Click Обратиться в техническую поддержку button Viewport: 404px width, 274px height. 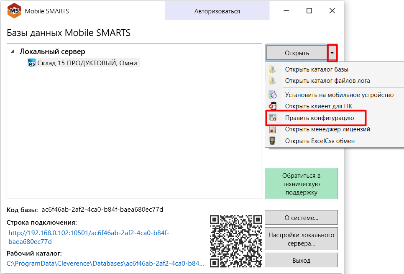pos(301,184)
